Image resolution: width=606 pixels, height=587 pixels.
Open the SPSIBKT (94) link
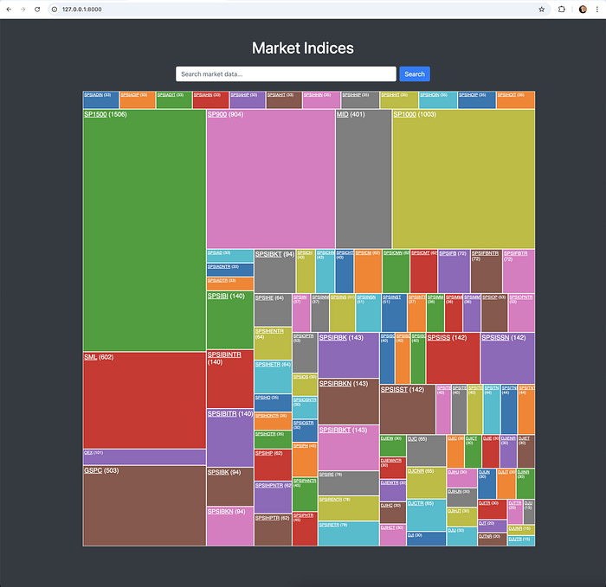(268, 254)
